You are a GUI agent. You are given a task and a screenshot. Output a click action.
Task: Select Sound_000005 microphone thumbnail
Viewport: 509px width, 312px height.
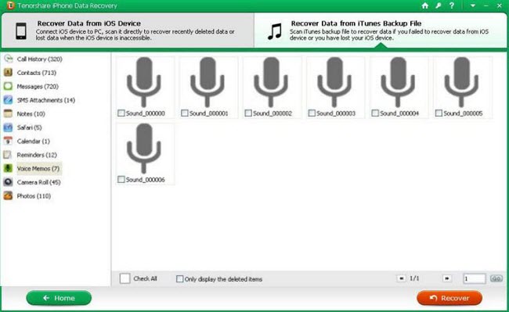461,82
